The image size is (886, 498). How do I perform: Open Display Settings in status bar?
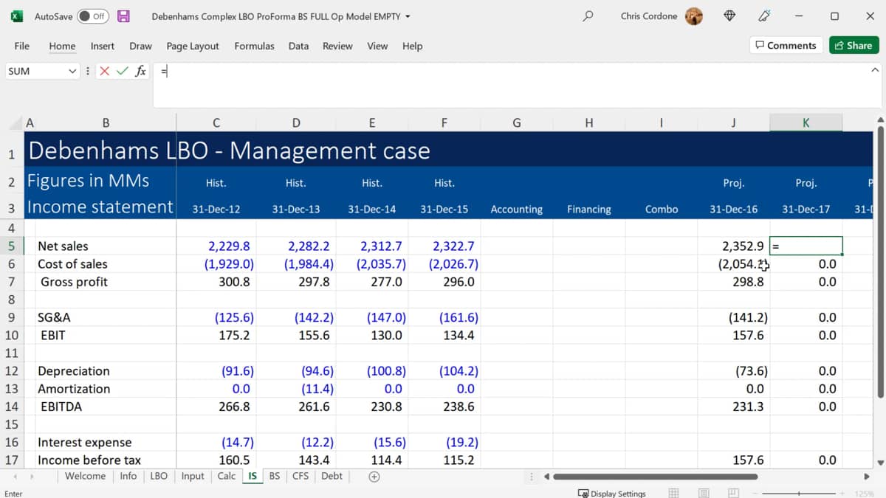pyautogui.click(x=611, y=493)
